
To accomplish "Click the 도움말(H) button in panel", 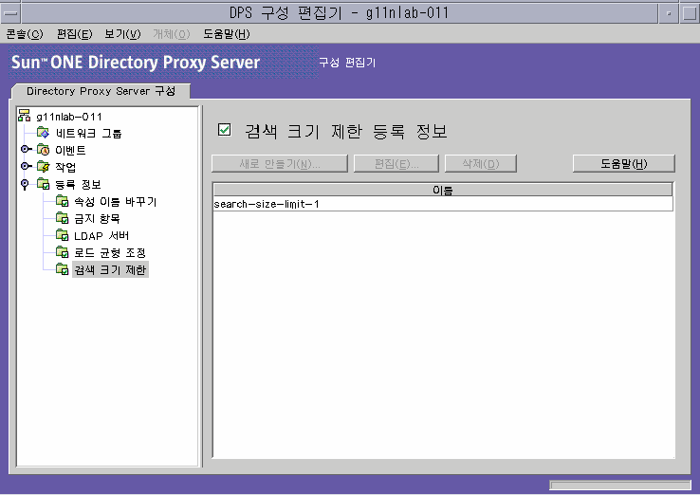I will 624,164.
